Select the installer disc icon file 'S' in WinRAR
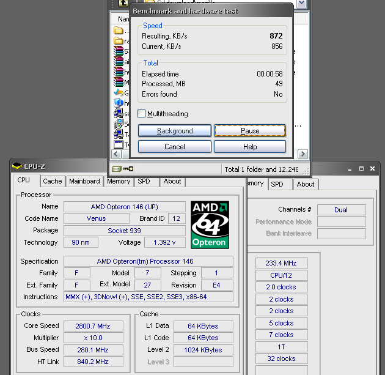The image size is (385, 375). (119, 124)
